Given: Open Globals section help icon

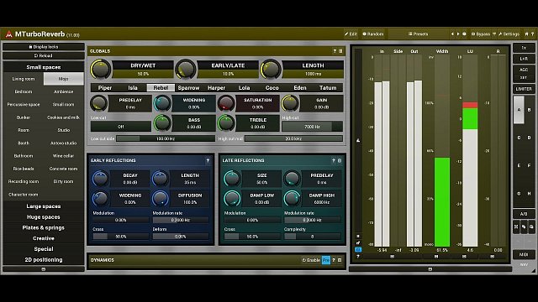Looking at the screenshot, I should 335,51.
